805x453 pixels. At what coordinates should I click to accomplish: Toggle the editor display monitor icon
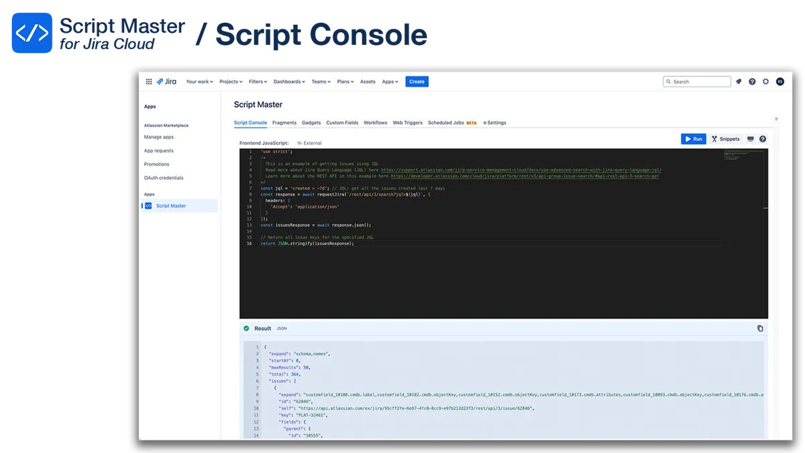tap(751, 139)
